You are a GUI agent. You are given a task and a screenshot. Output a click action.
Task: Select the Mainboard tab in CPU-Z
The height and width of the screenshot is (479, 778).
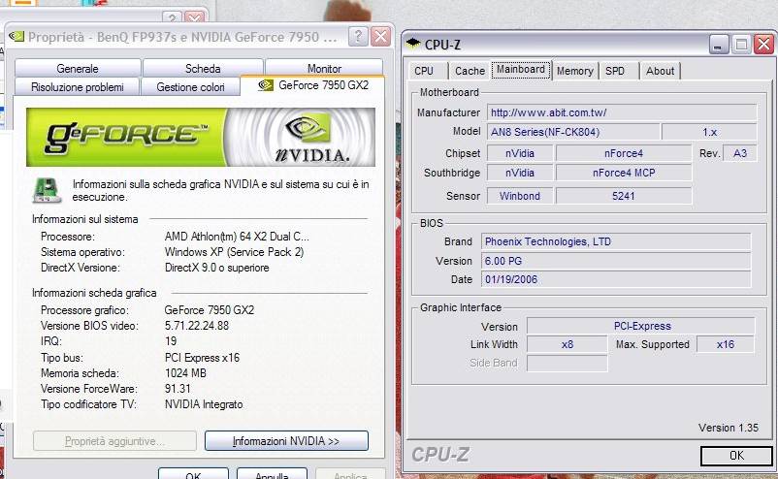521,70
